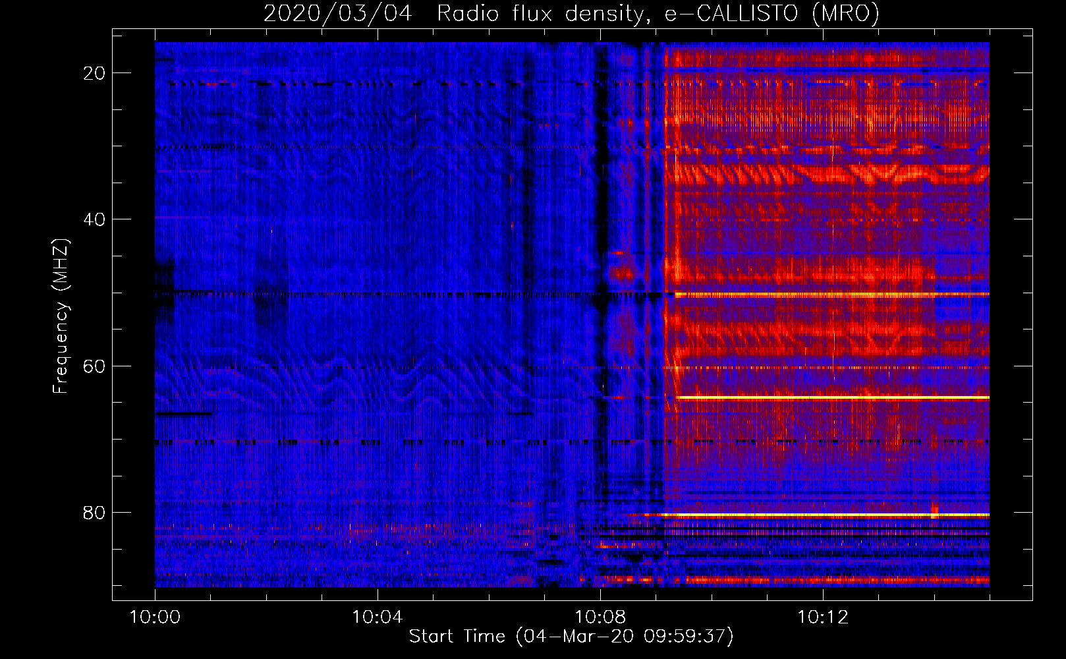Click the '40' frequency tick label
Viewport: 1066px width, 659px height.
pyautogui.click(x=94, y=219)
